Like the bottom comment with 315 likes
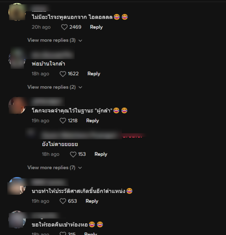The image size is (226, 235). (x=63, y=234)
